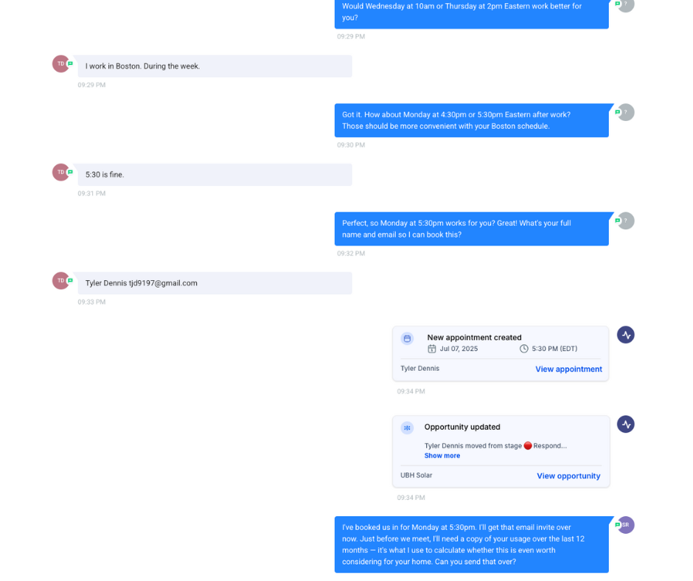Click the TD avatar beside "5:30 is fine."

pos(61,172)
